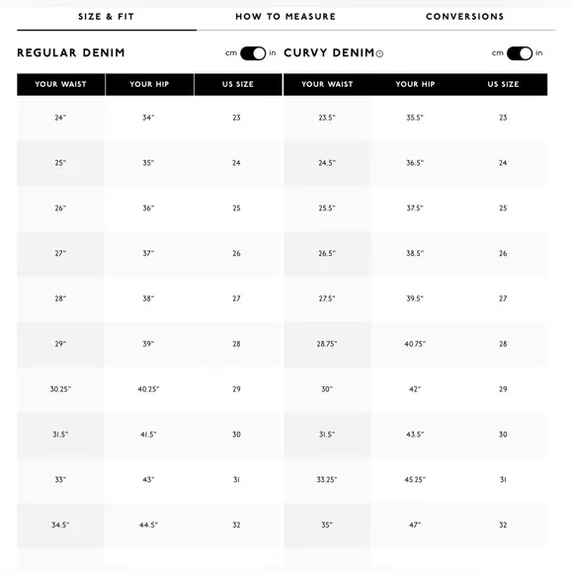
Task: Select the Curvy Denim 28.75" waist cell
Action: pyautogui.click(x=327, y=344)
